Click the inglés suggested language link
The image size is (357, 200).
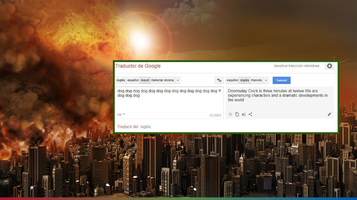[x=145, y=127]
